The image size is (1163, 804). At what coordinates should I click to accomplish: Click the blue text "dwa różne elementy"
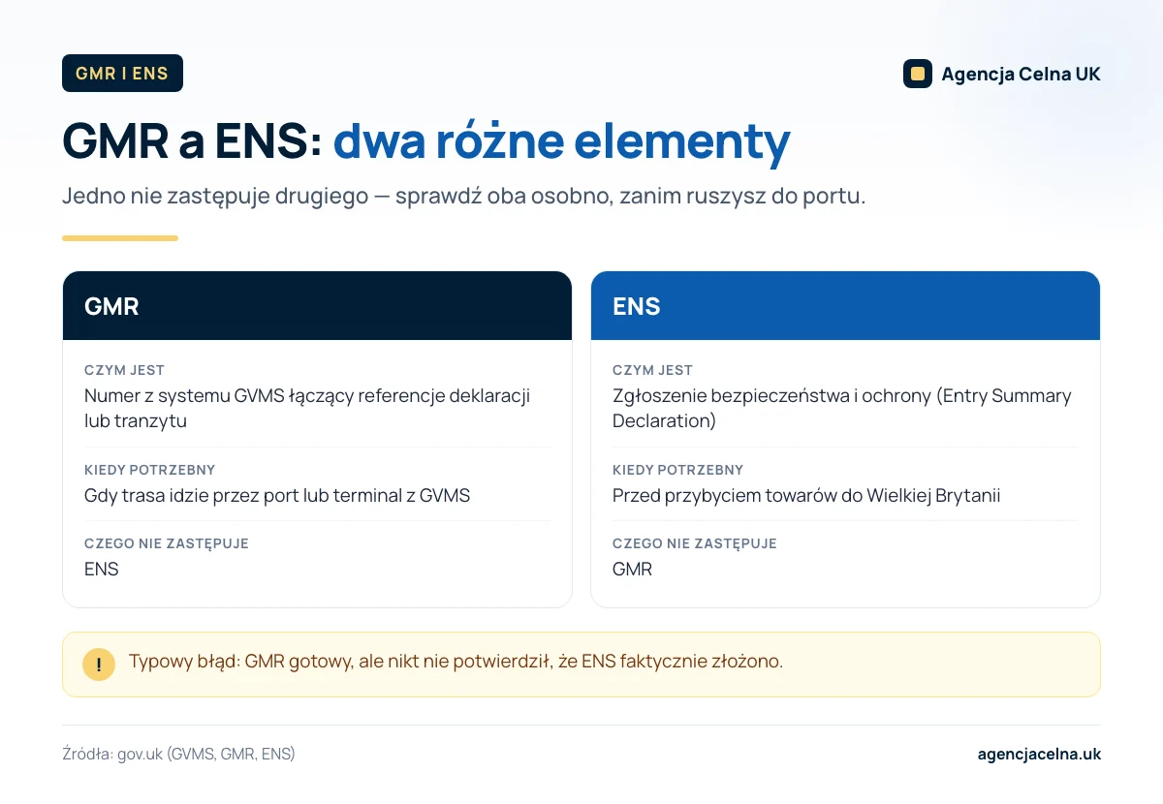561,141
